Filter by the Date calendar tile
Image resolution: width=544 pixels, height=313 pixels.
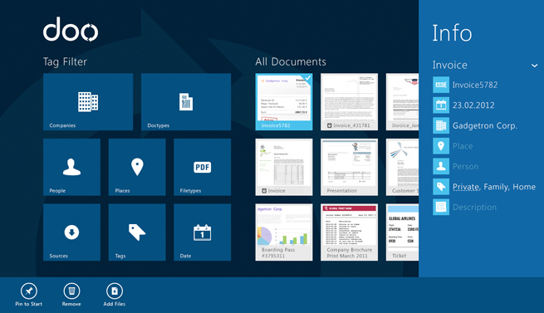point(203,232)
